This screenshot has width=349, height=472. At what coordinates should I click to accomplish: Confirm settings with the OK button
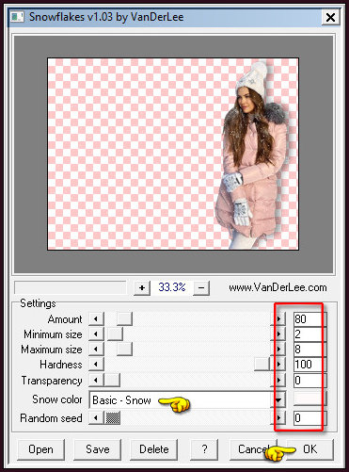(309, 449)
